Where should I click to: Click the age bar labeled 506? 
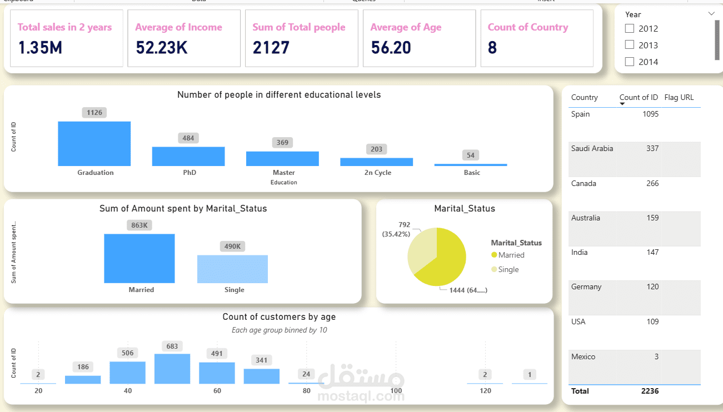tap(128, 373)
